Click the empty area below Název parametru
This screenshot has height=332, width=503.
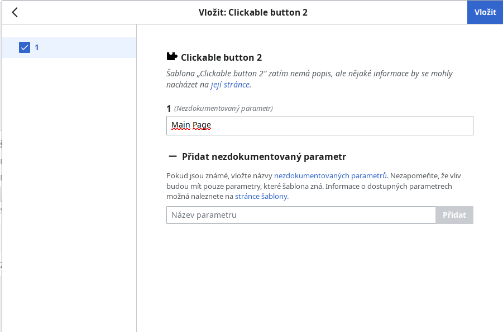point(319,273)
